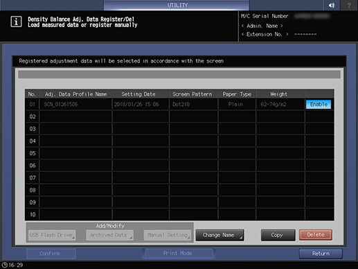Select empty row number 09
Viewport: 358px width, 269px height.
(x=179, y=202)
